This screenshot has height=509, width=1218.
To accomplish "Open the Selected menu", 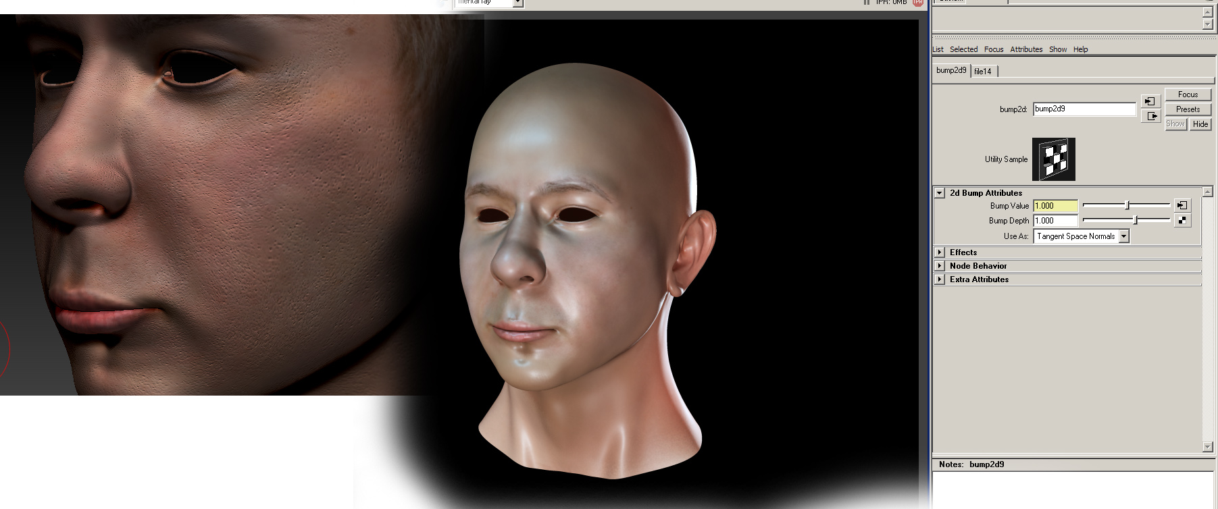I will coord(963,49).
